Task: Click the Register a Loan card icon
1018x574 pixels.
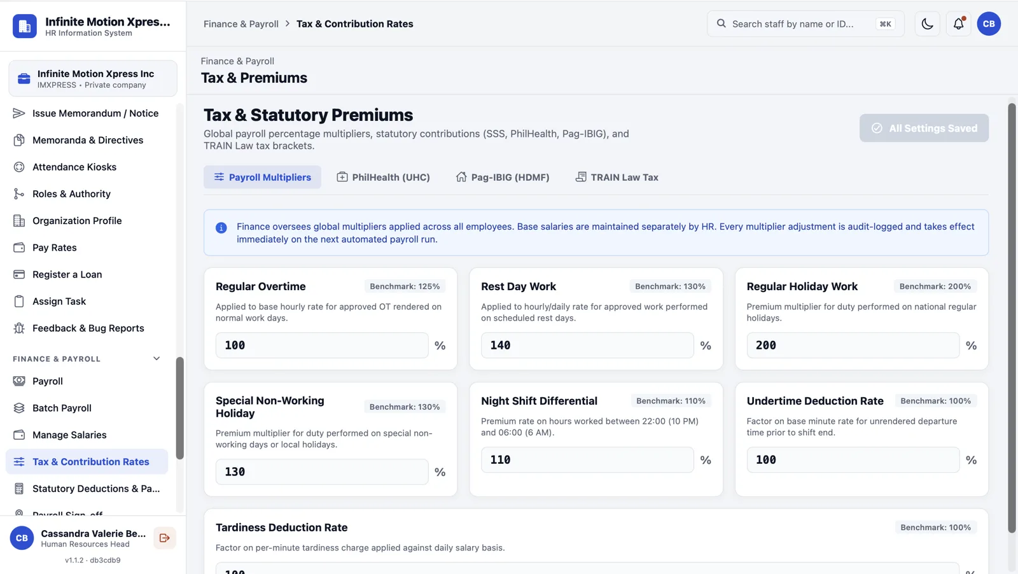Action: click(19, 274)
